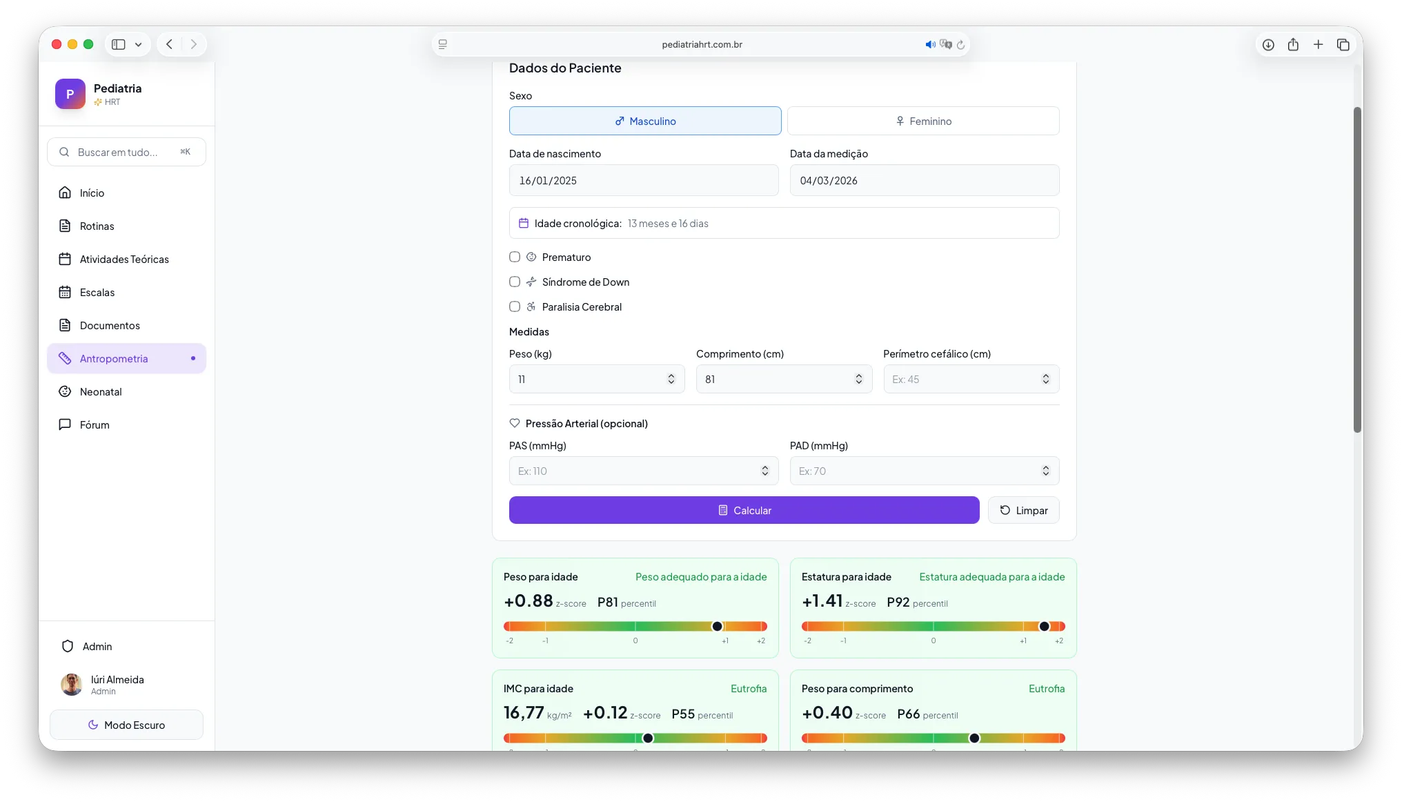Viewport: 1402px width, 802px height.
Task: Open the Início section in the sidebar
Action: pyautogui.click(x=91, y=193)
